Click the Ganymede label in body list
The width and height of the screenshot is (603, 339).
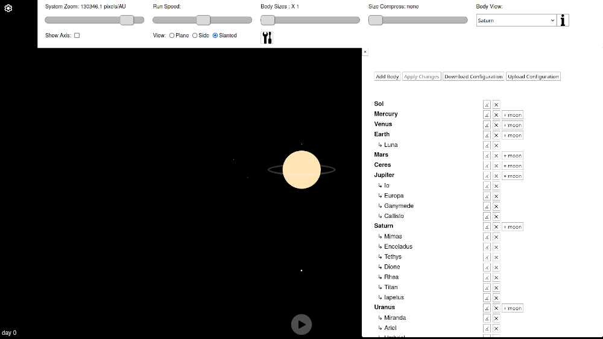tap(399, 206)
